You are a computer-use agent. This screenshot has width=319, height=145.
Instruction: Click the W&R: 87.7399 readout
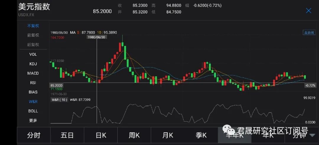click(x=80, y=100)
